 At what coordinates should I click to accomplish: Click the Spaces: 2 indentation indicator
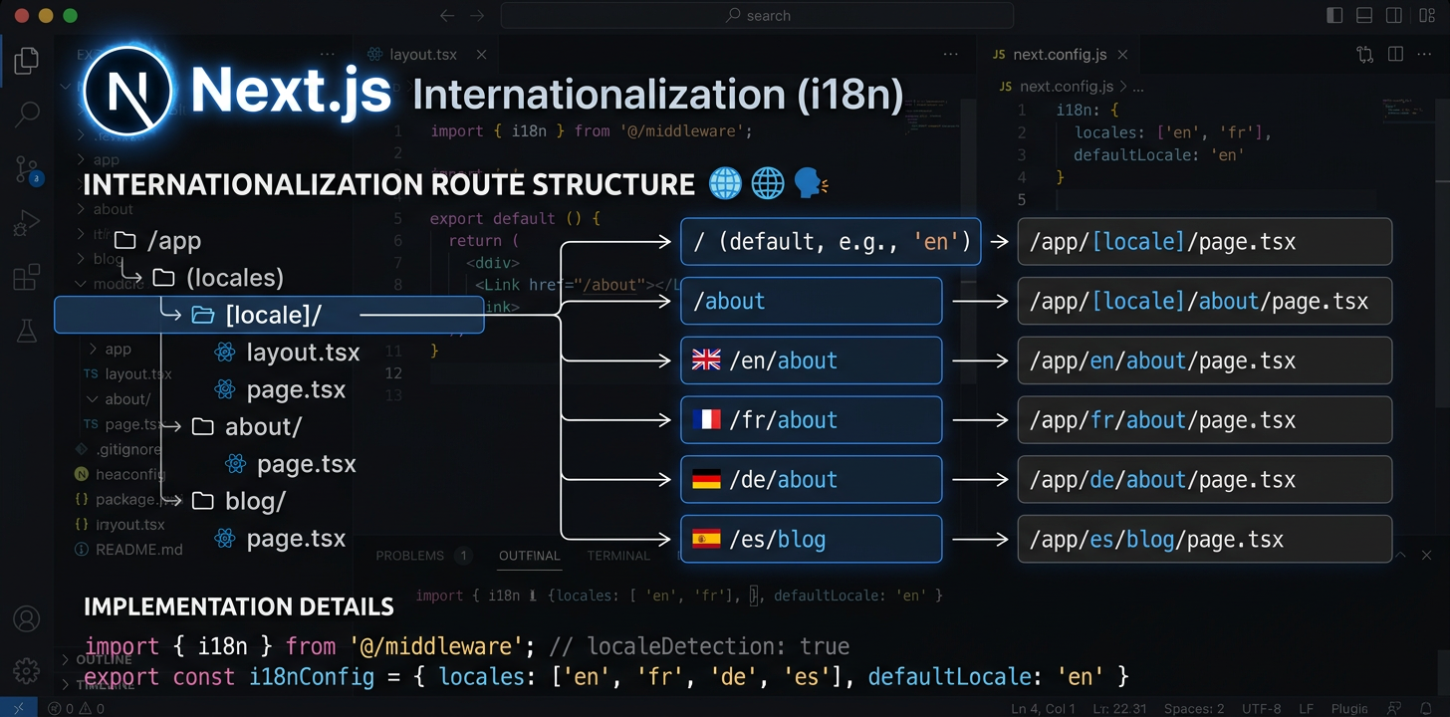(1194, 708)
